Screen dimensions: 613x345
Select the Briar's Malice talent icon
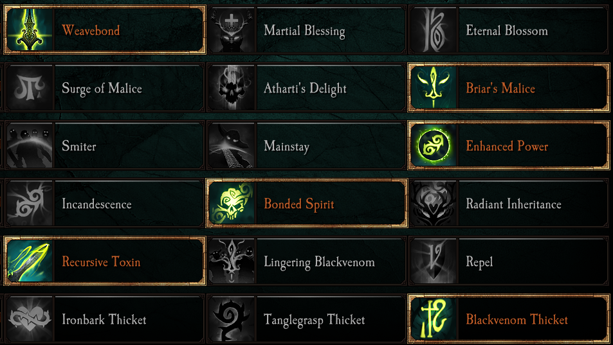click(x=434, y=88)
